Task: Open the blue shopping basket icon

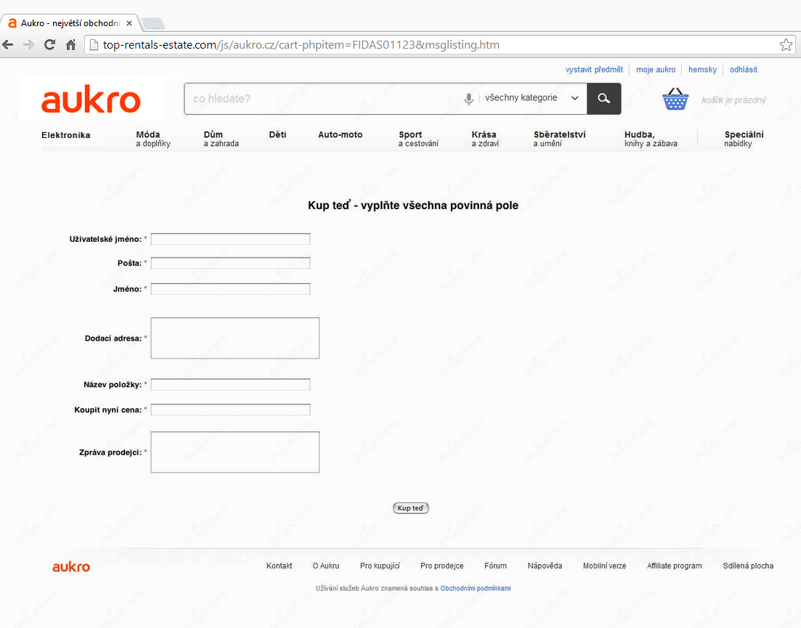Action: [675, 99]
